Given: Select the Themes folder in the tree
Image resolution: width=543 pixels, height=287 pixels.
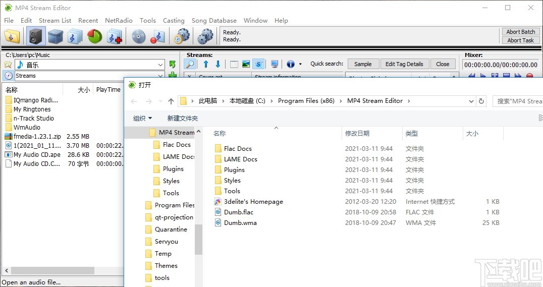Looking at the screenshot, I should pyautogui.click(x=166, y=265).
